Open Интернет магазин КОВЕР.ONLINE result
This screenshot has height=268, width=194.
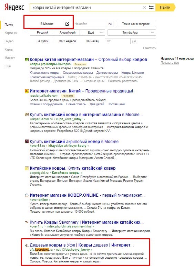87,195
